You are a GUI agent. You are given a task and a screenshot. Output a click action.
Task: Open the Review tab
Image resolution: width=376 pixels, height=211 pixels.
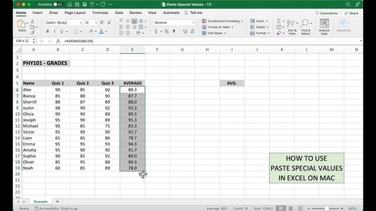[x=136, y=13]
